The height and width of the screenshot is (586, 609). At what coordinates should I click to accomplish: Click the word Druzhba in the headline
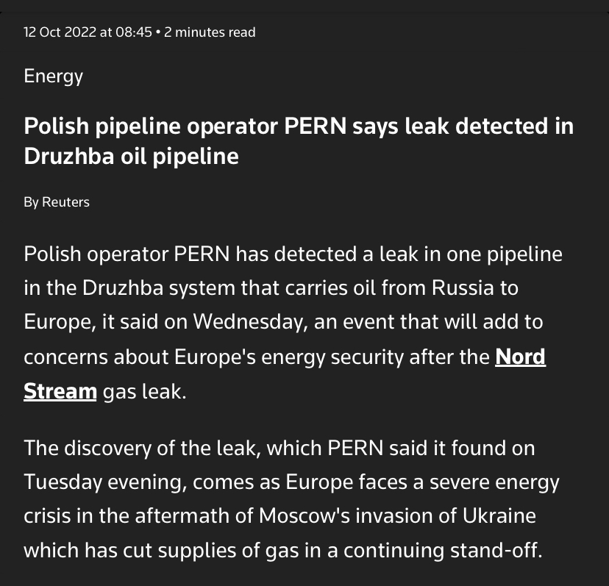pos(69,156)
